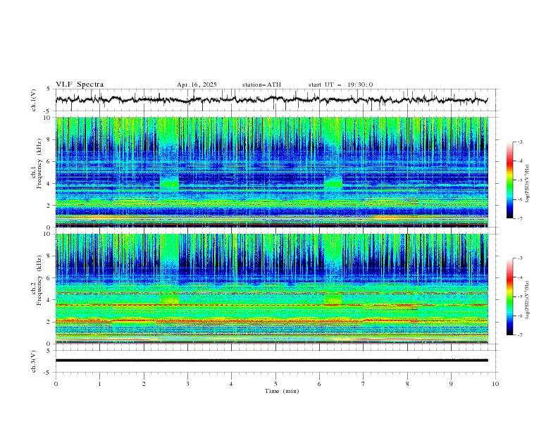Click the "station=ATH" header label
558x431 pixels.
261,85
